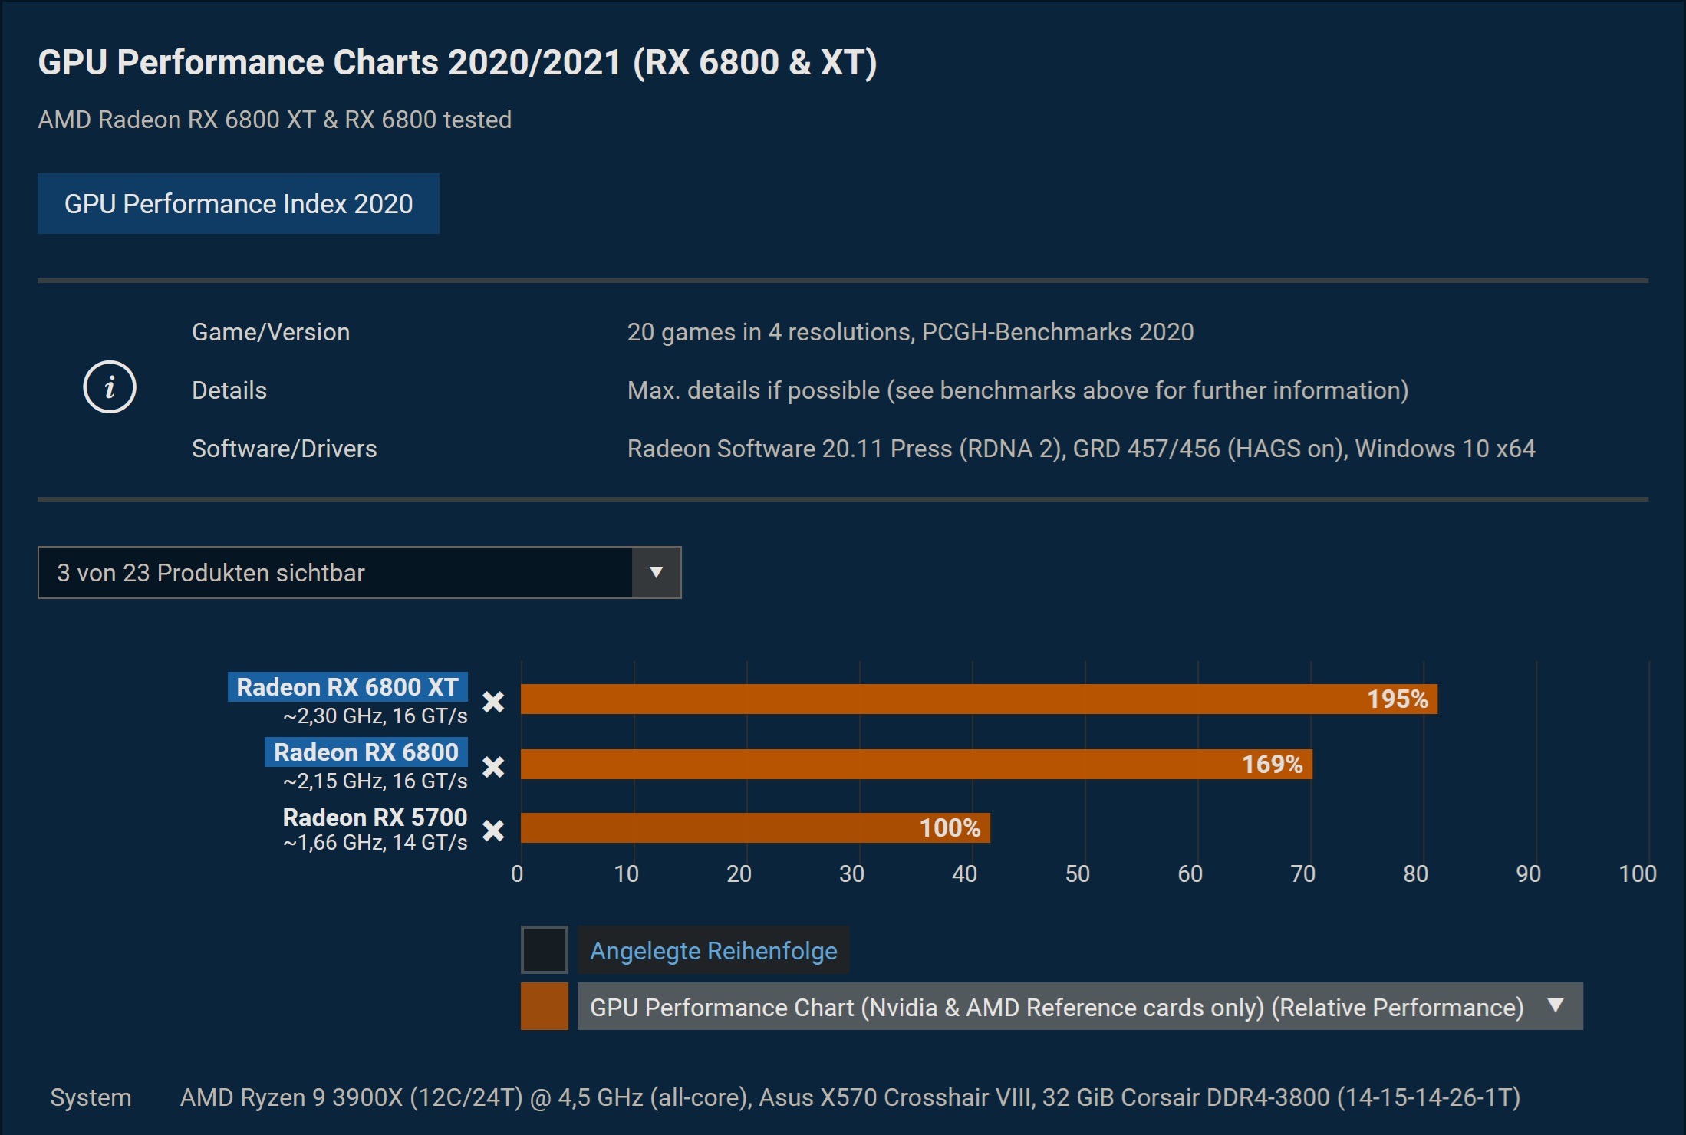Click arrow of the Relative Performance selector

[1555, 1005]
